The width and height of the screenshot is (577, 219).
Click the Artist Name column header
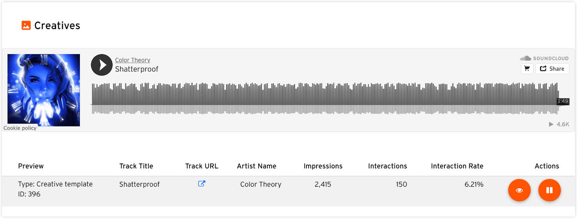(x=257, y=166)
